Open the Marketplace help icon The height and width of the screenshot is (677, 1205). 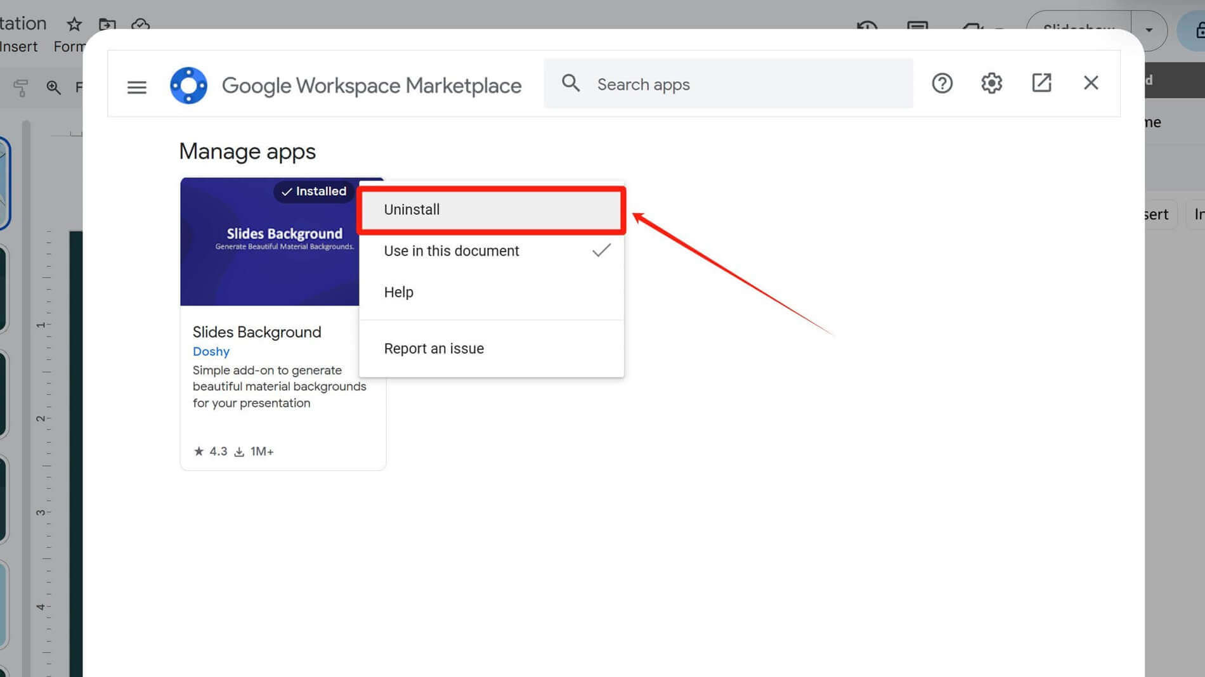pos(942,83)
